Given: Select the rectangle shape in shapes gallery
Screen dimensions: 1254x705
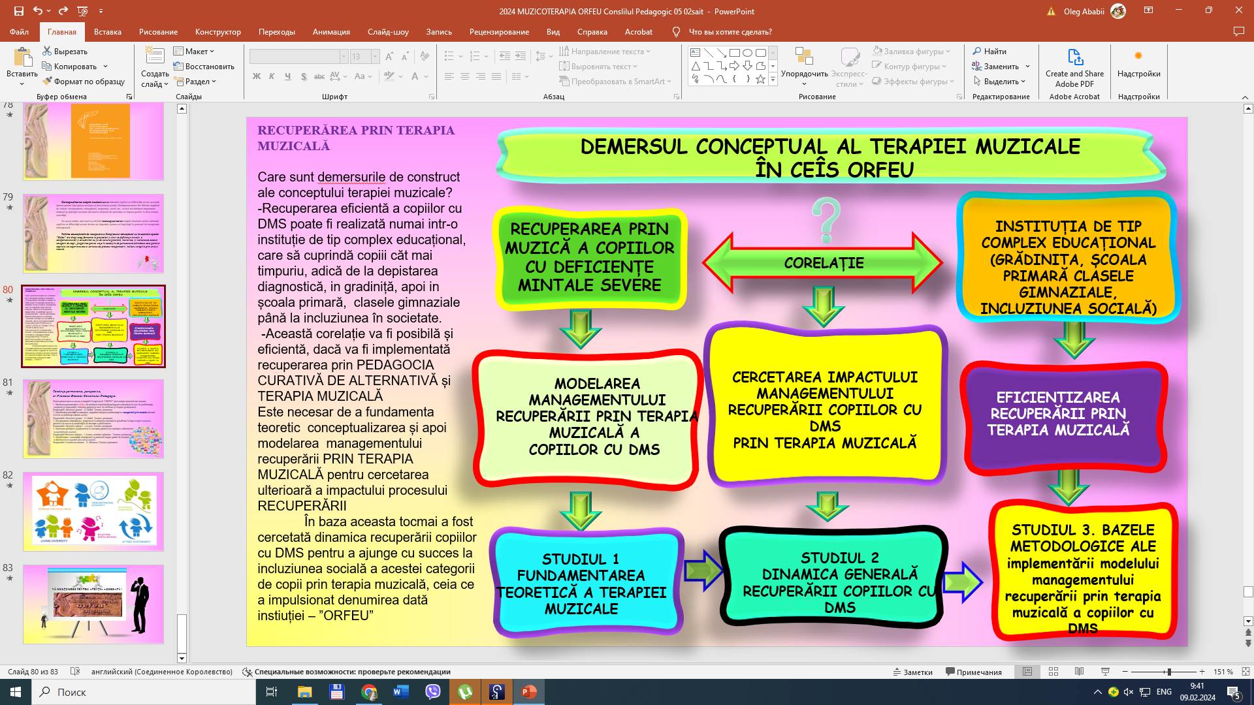Looking at the screenshot, I should 734,53.
